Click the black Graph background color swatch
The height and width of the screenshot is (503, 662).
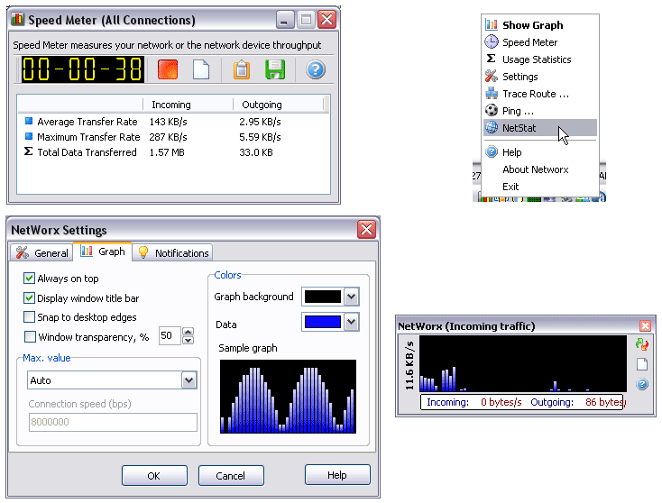pos(323,297)
